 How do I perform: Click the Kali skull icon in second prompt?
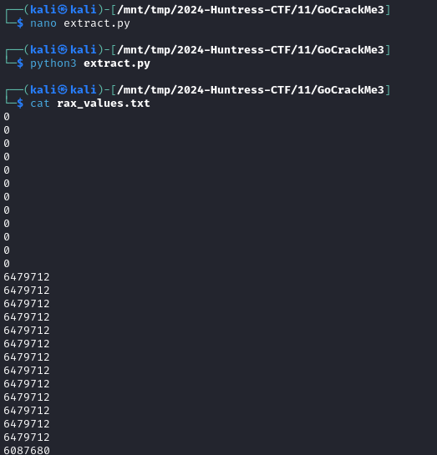pyautogui.click(x=63, y=50)
